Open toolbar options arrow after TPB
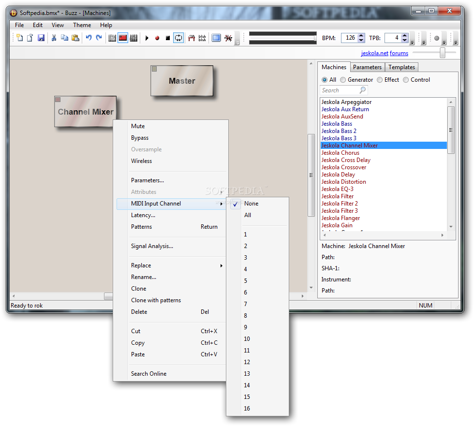 (x=412, y=38)
